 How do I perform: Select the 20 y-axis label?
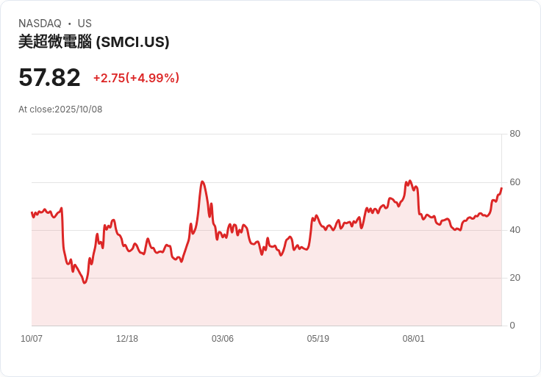[515, 278]
